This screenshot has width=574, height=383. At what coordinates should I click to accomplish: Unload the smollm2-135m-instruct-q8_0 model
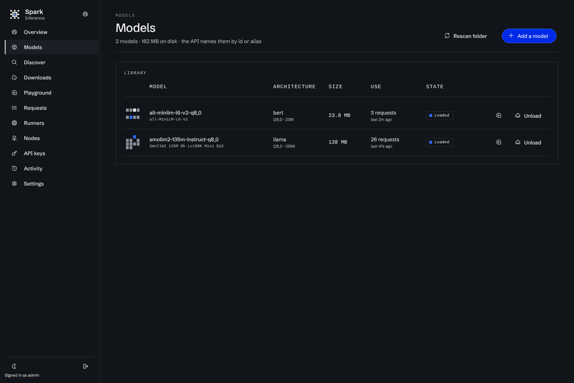pyautogui.click(x=528, y=142)
